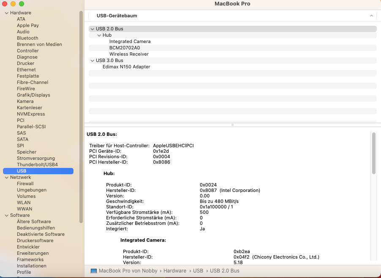Open Firewall under Netzwerk
The image size is (381, 278).
25,184
